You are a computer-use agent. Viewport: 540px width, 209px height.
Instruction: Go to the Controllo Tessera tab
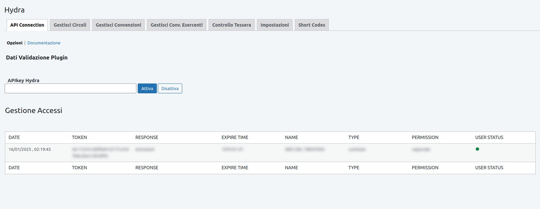[x=232, y=25]
